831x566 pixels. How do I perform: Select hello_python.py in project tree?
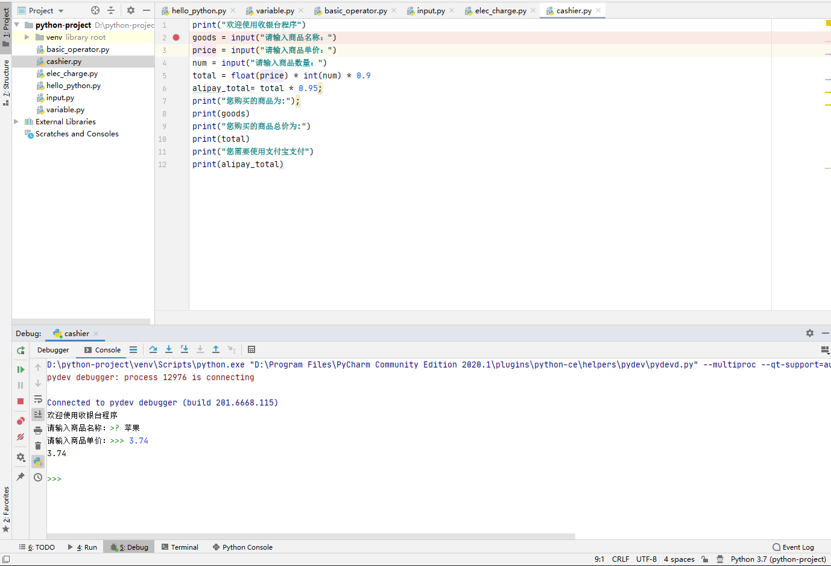click(x=74, y=86)
